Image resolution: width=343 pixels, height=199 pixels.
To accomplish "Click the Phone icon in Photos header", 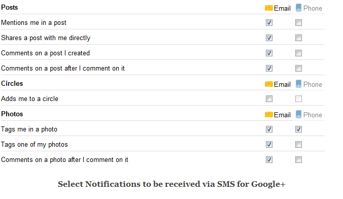I will (298, 114).
